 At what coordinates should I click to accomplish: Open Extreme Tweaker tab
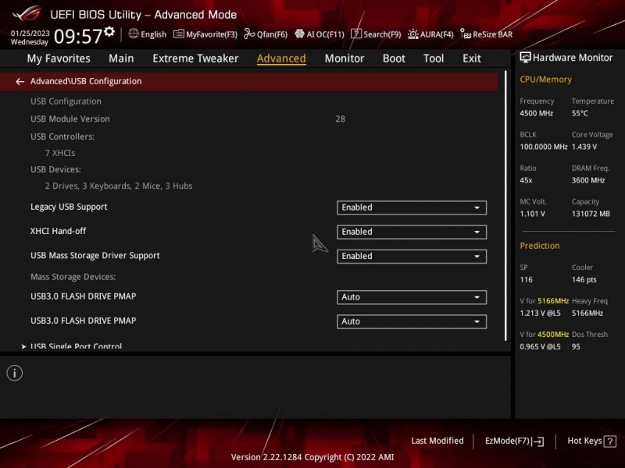pyautogui.click(x=195, y=58)
